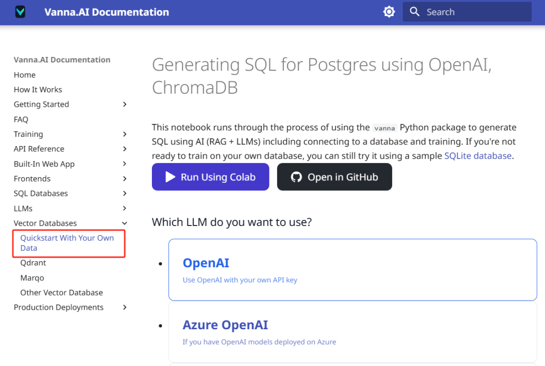Click the Production Deployments sidebar label

(59, 308)
